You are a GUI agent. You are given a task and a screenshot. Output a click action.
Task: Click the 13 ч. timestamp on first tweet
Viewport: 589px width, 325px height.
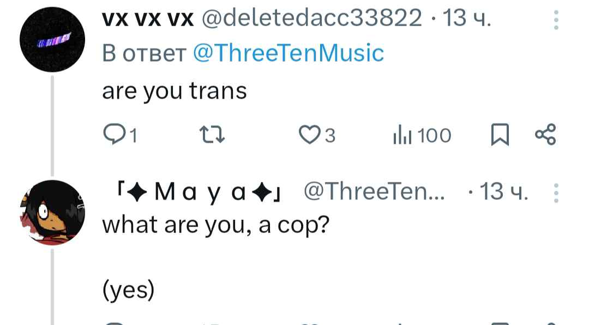pos(467,20)
